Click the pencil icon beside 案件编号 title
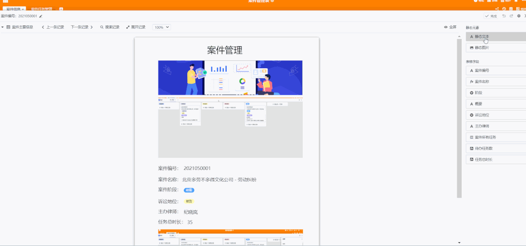The height and width of the screenshot is (246, 526). [41, 16]
